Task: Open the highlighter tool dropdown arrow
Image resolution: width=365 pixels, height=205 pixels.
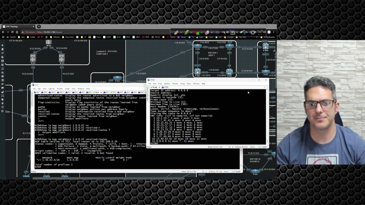Action: pos(191,32)
